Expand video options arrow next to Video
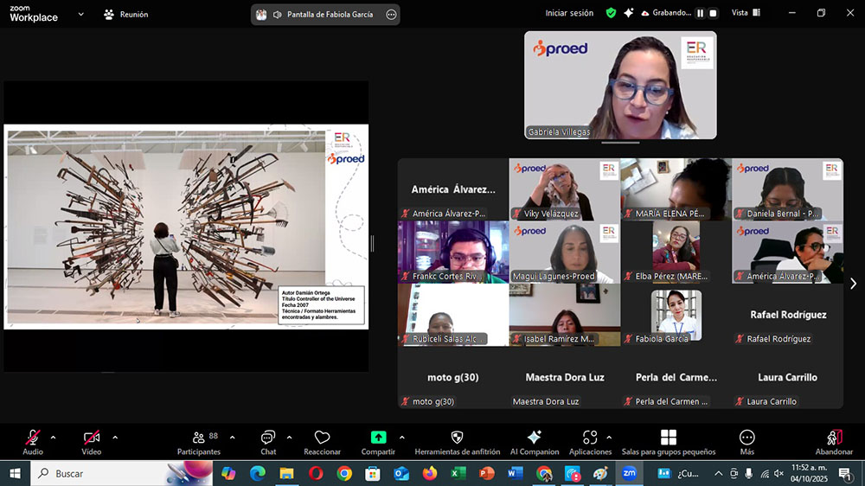 tap(115, 438)
